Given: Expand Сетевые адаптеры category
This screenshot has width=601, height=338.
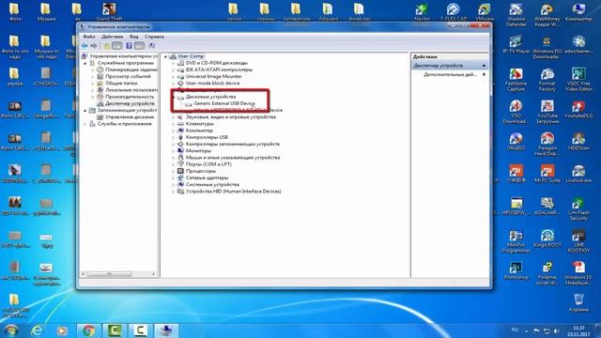Looking at the screenshot, I should coord(173,177).
